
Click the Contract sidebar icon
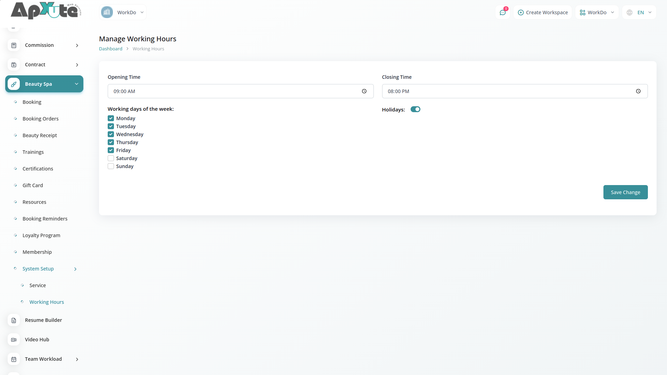point(14,65)
